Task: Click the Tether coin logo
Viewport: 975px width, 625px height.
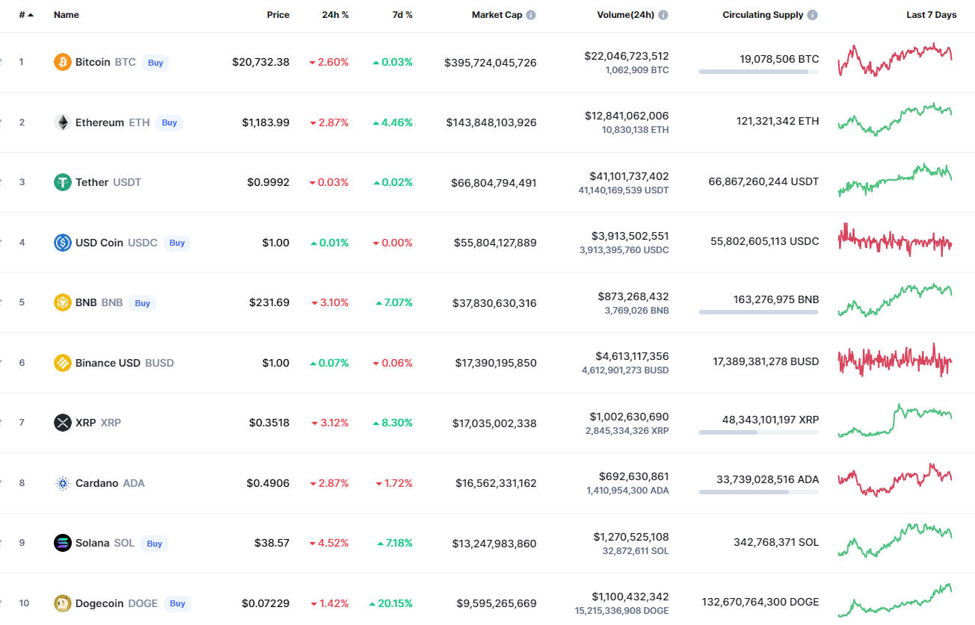Action: tap(63, 182)
